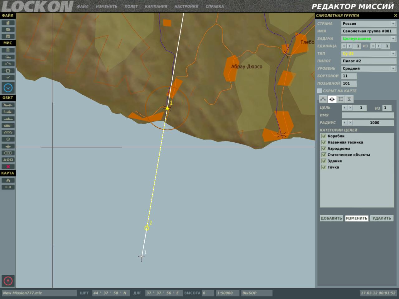
Task: Toggle the Скрыт на карте checkbox
Action: [x=320, y=91]
